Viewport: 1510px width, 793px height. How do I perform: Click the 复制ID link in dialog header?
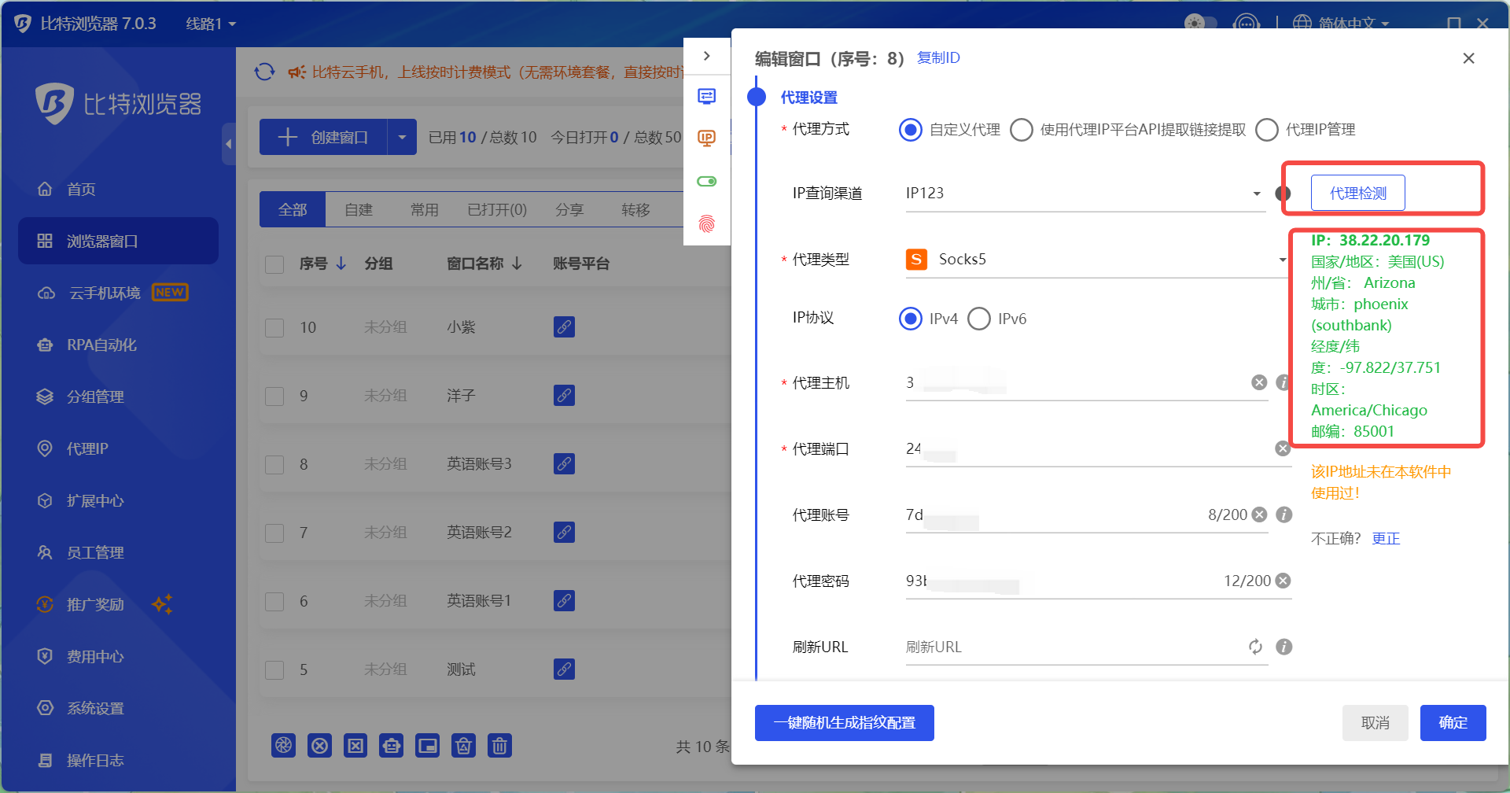point(937,57)
